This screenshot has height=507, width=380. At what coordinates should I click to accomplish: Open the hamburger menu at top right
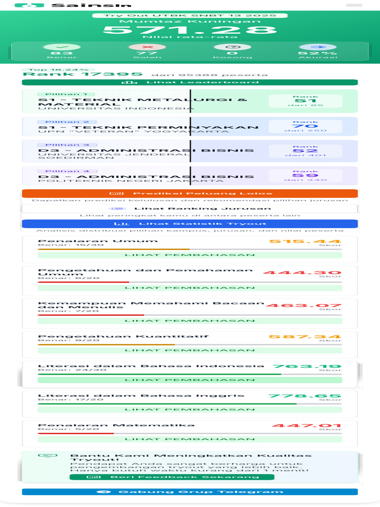[354, 5]
